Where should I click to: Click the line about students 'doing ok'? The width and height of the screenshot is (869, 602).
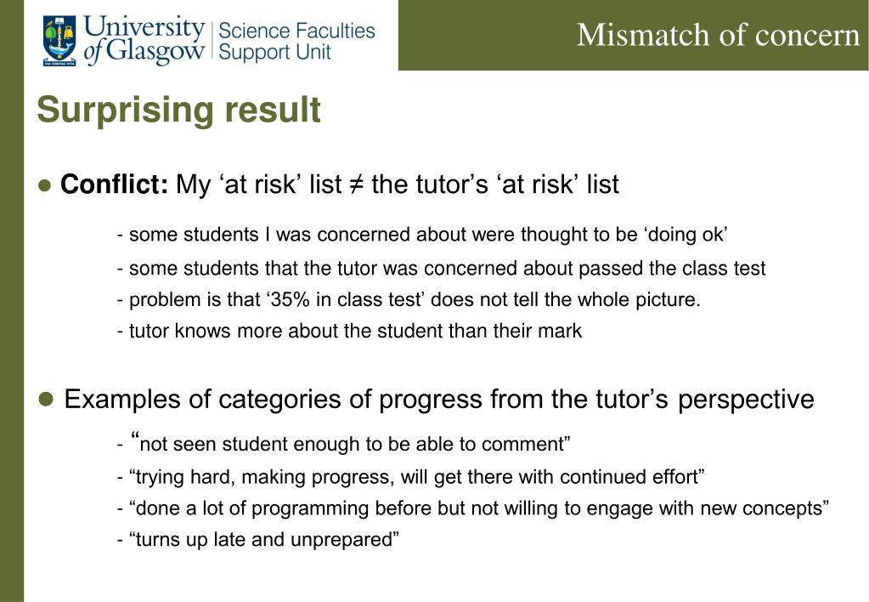click(421, 235)
